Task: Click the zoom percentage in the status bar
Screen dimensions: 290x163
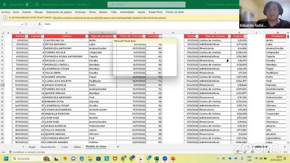Action: click(285, 152)
